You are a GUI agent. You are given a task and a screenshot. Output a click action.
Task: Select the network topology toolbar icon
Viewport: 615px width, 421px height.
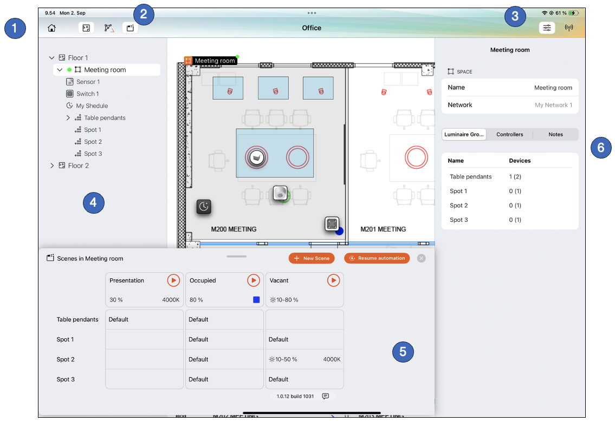tap(108, 27)
